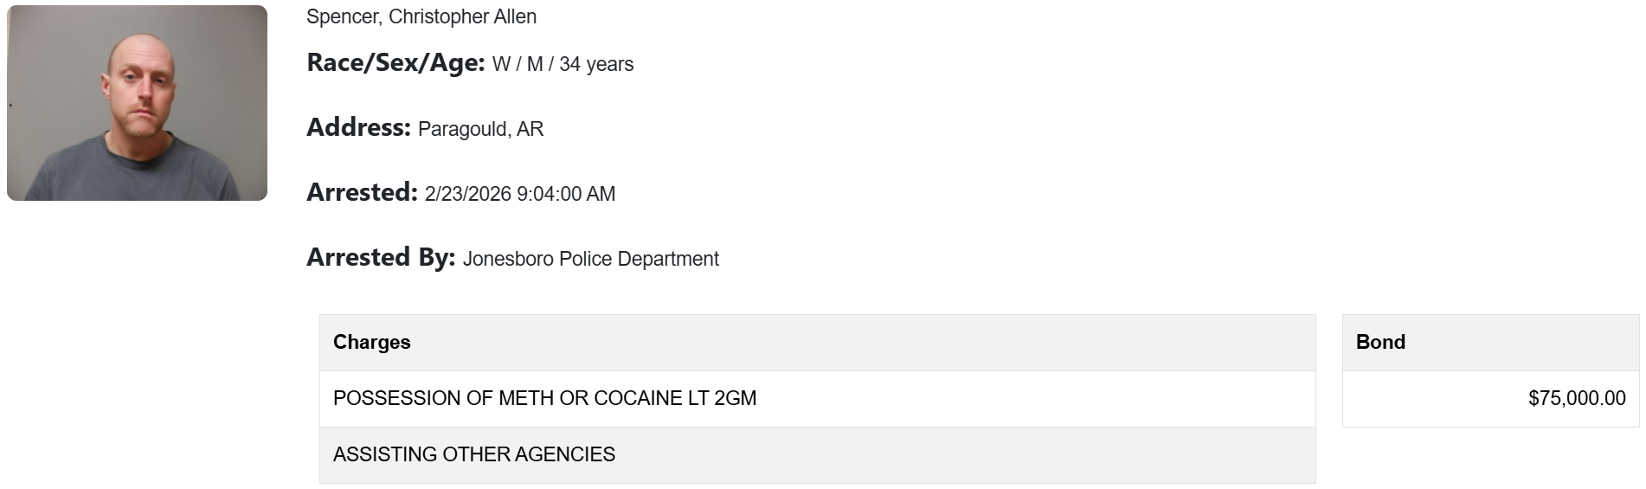Click the booking photo thumbnail
This screenshot has width=1646, height=489.
click(137, 103)
